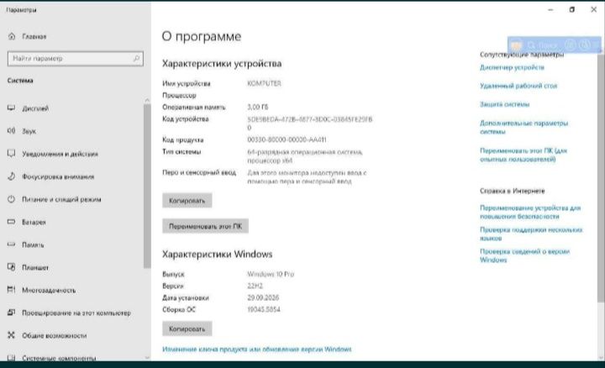This screenshot has width=605, height=368.
Task: Click the Система section header
Action: [20, 81]
